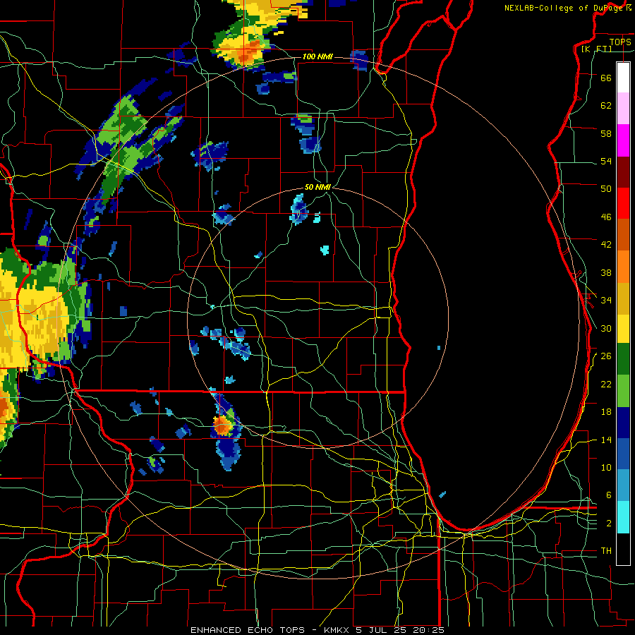Click the 50 legend scale value
Viewport: 635px width, 635px height.
click(x=606, y=188)
